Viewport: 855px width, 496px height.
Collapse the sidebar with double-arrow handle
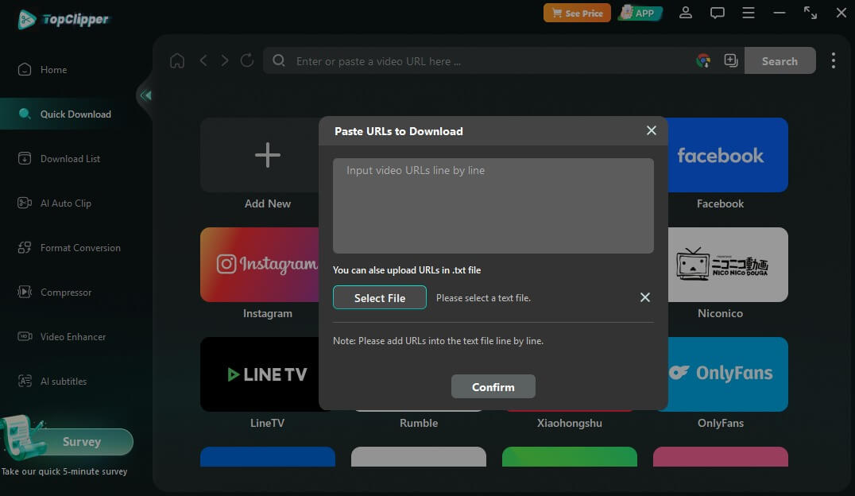pyautogui.click(x=145, y=95)
